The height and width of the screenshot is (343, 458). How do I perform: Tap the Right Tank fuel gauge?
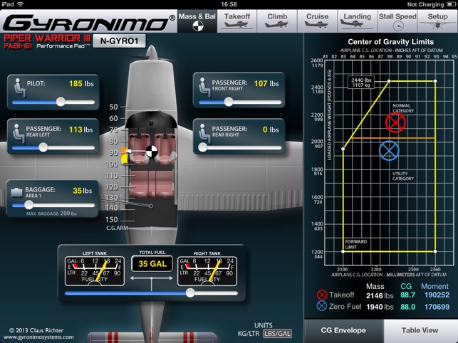pyautogui.click(x=207, y=271)
